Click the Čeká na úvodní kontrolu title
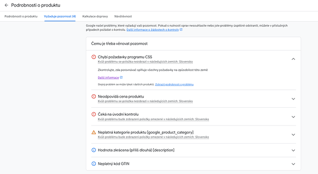The width and height of the screenshot is (318, 174). pyautogui.click(x=118, y=114)
